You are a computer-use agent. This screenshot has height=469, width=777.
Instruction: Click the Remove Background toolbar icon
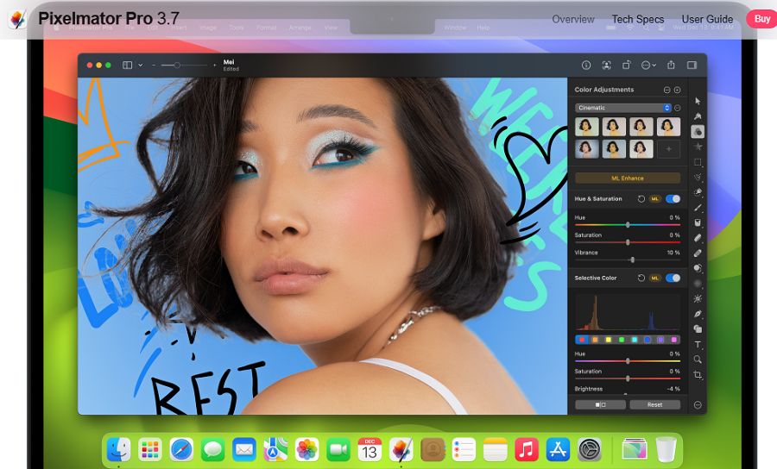606,66
